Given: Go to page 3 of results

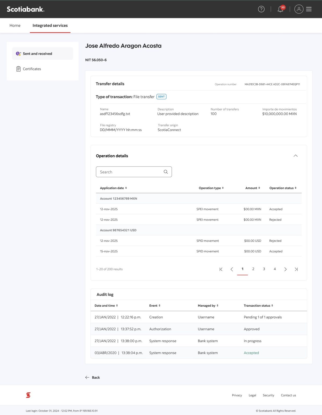Looking at the screenshot, I should 264,269.
